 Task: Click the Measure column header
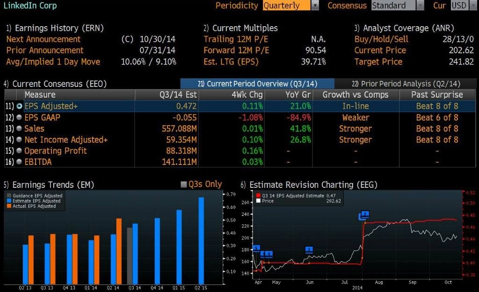tap(80, 95)
